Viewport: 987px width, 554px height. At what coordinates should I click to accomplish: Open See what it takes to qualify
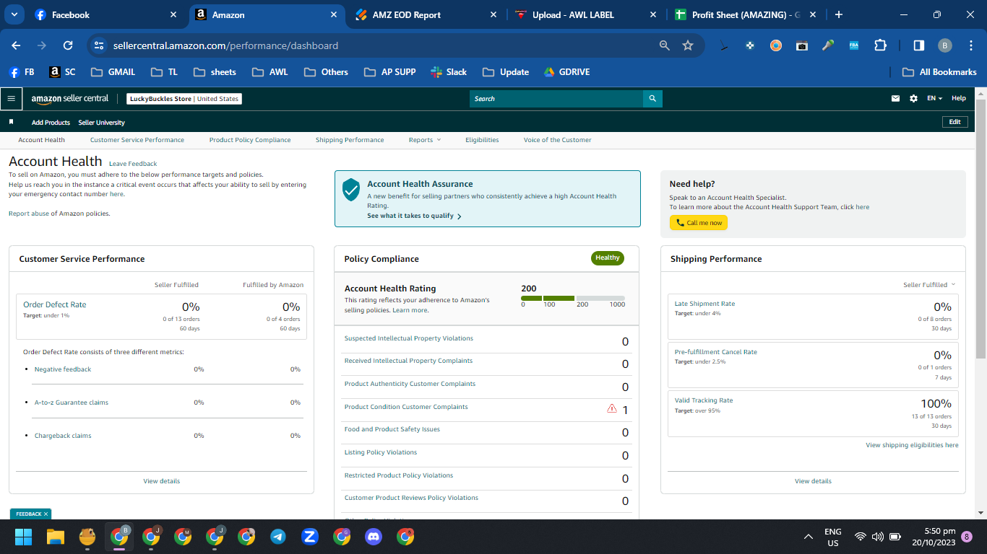(x=414, y=216)
